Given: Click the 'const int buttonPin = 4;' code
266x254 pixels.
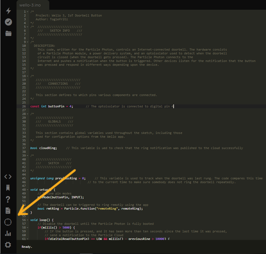Looking at the screenshot, I should (x=52, y=106).
